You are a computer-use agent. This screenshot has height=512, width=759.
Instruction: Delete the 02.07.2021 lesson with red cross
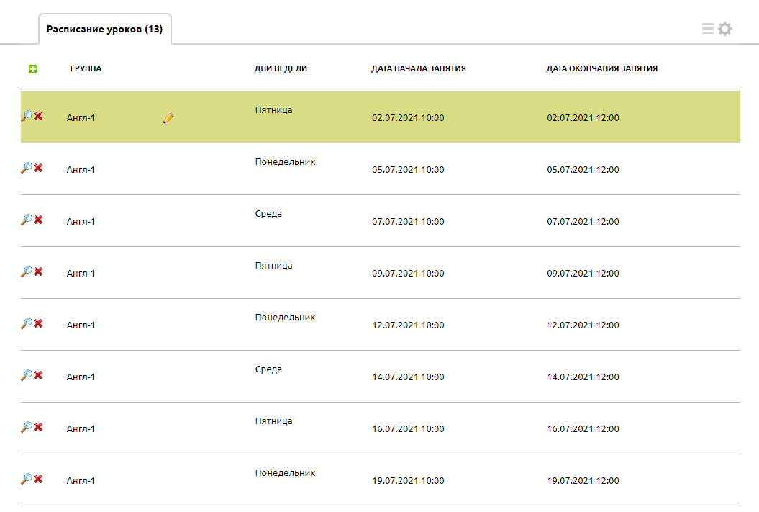(39, 116)
